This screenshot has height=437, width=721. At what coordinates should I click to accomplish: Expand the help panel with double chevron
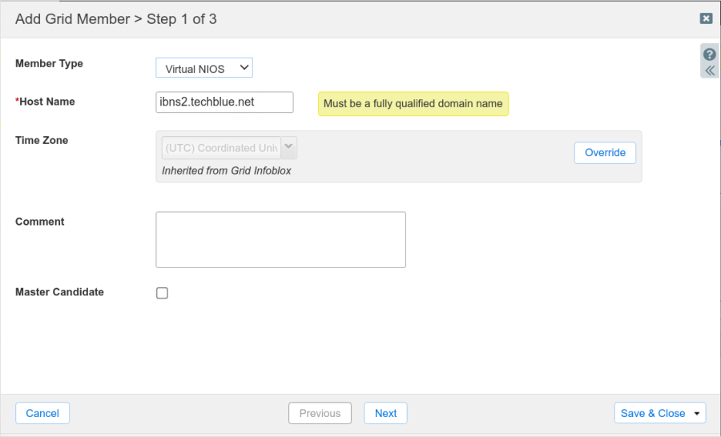[x=710, y=70]
